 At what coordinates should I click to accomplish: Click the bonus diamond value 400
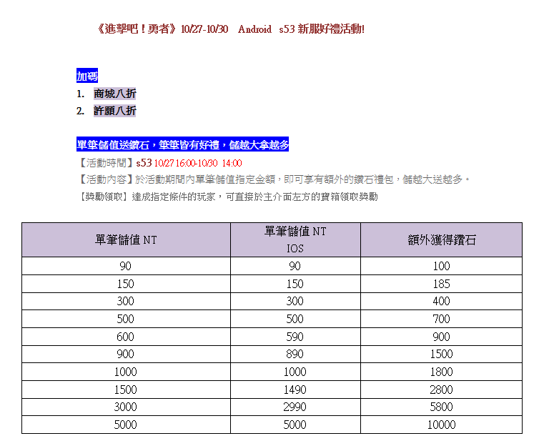click(x=441, y=301)
